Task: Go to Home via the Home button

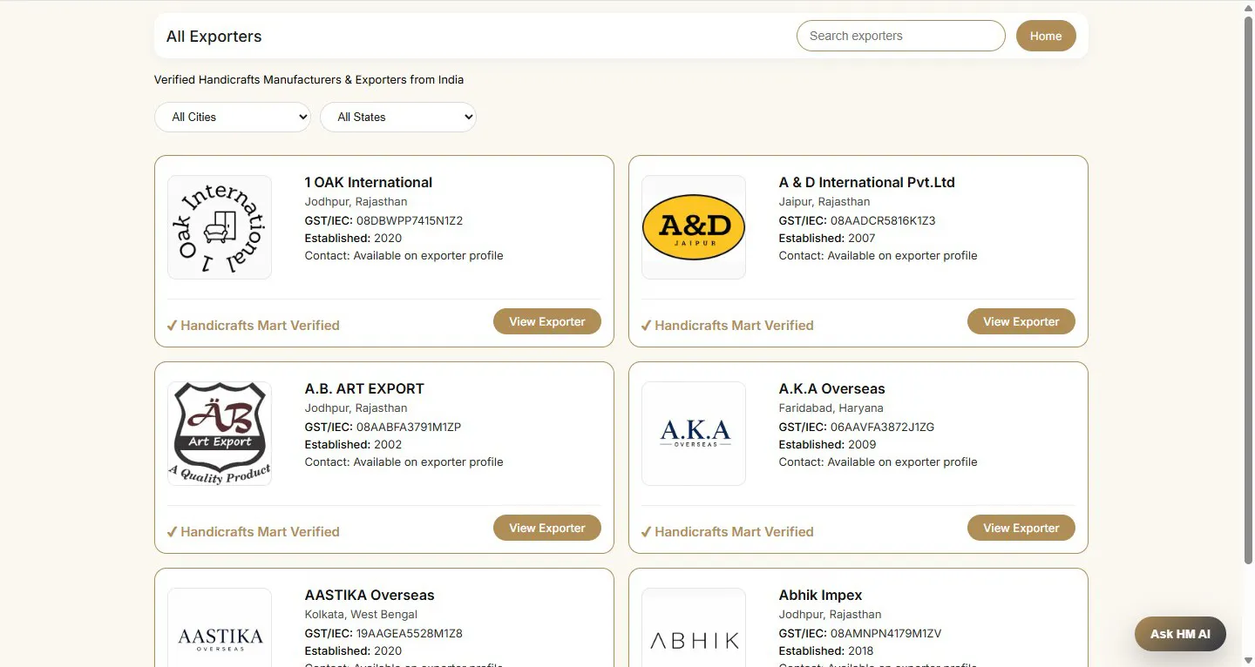Action: 1046,36
